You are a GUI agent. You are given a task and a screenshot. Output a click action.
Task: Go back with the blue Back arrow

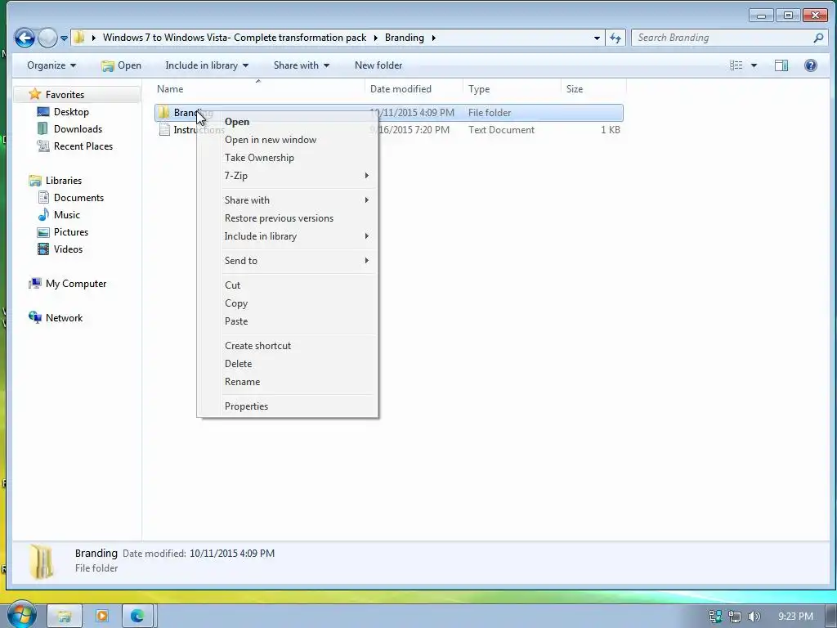pyautogui.click(x=25, y=38)
